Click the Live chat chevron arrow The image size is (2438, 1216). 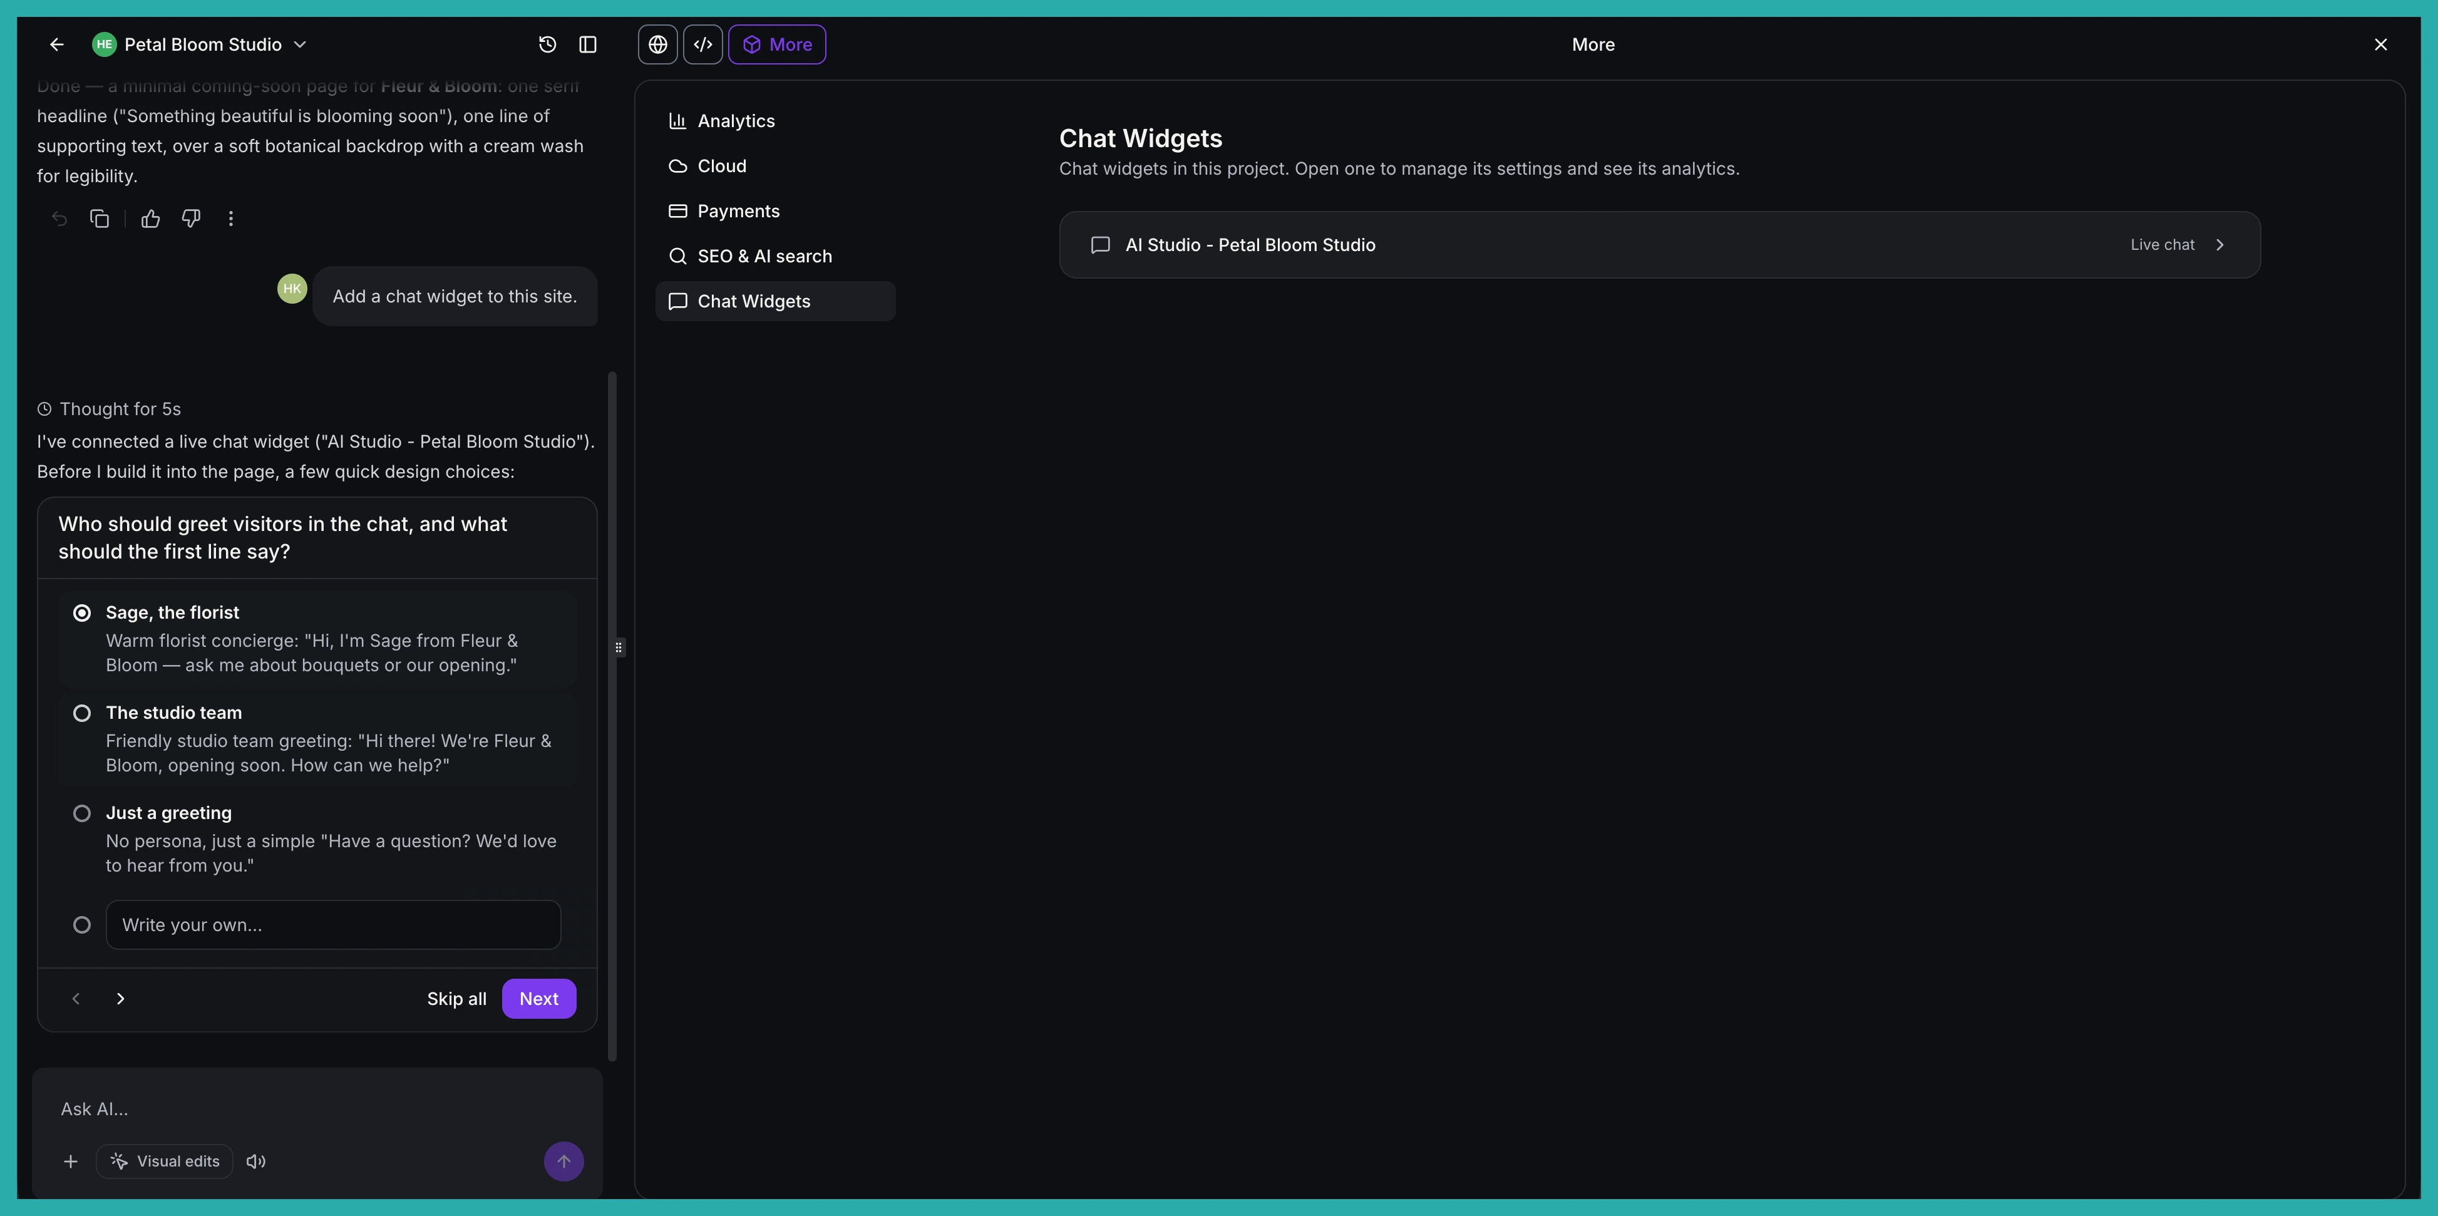click(x=2219, y=245)
